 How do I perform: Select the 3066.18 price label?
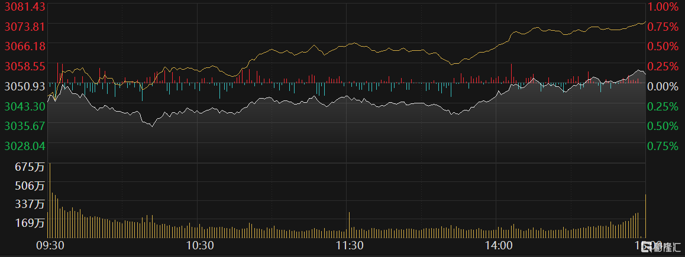point(25,45)
